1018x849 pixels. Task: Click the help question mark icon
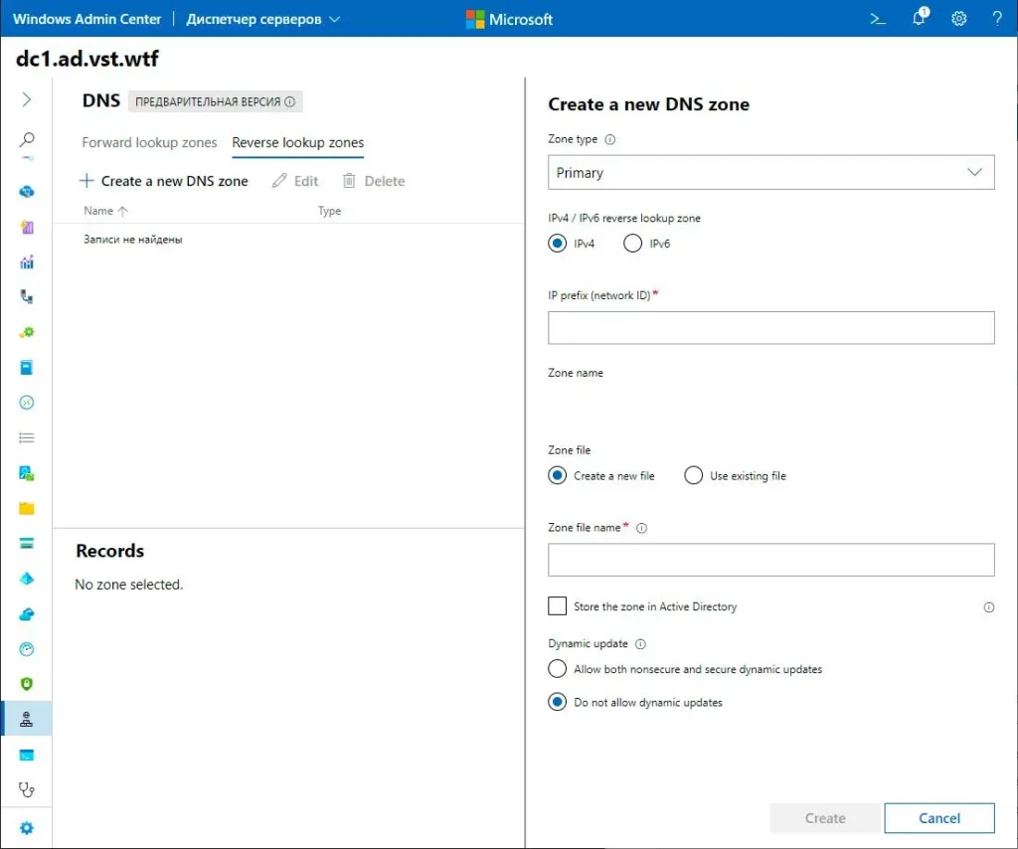[997, 19]
